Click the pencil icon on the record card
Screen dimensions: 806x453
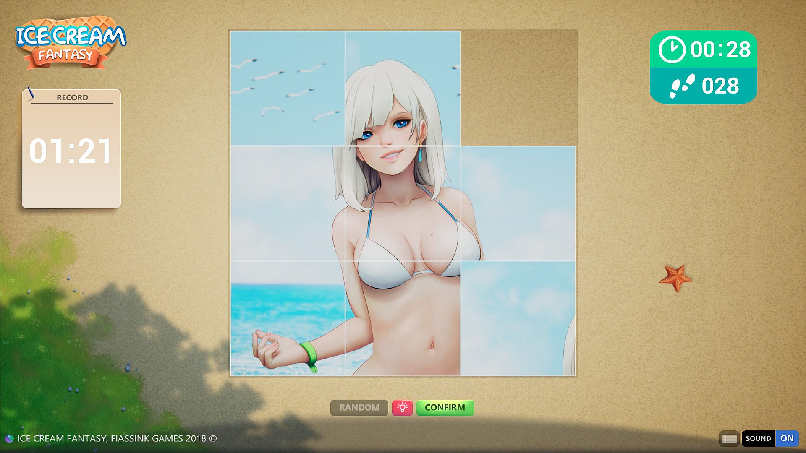click(30, 93)
